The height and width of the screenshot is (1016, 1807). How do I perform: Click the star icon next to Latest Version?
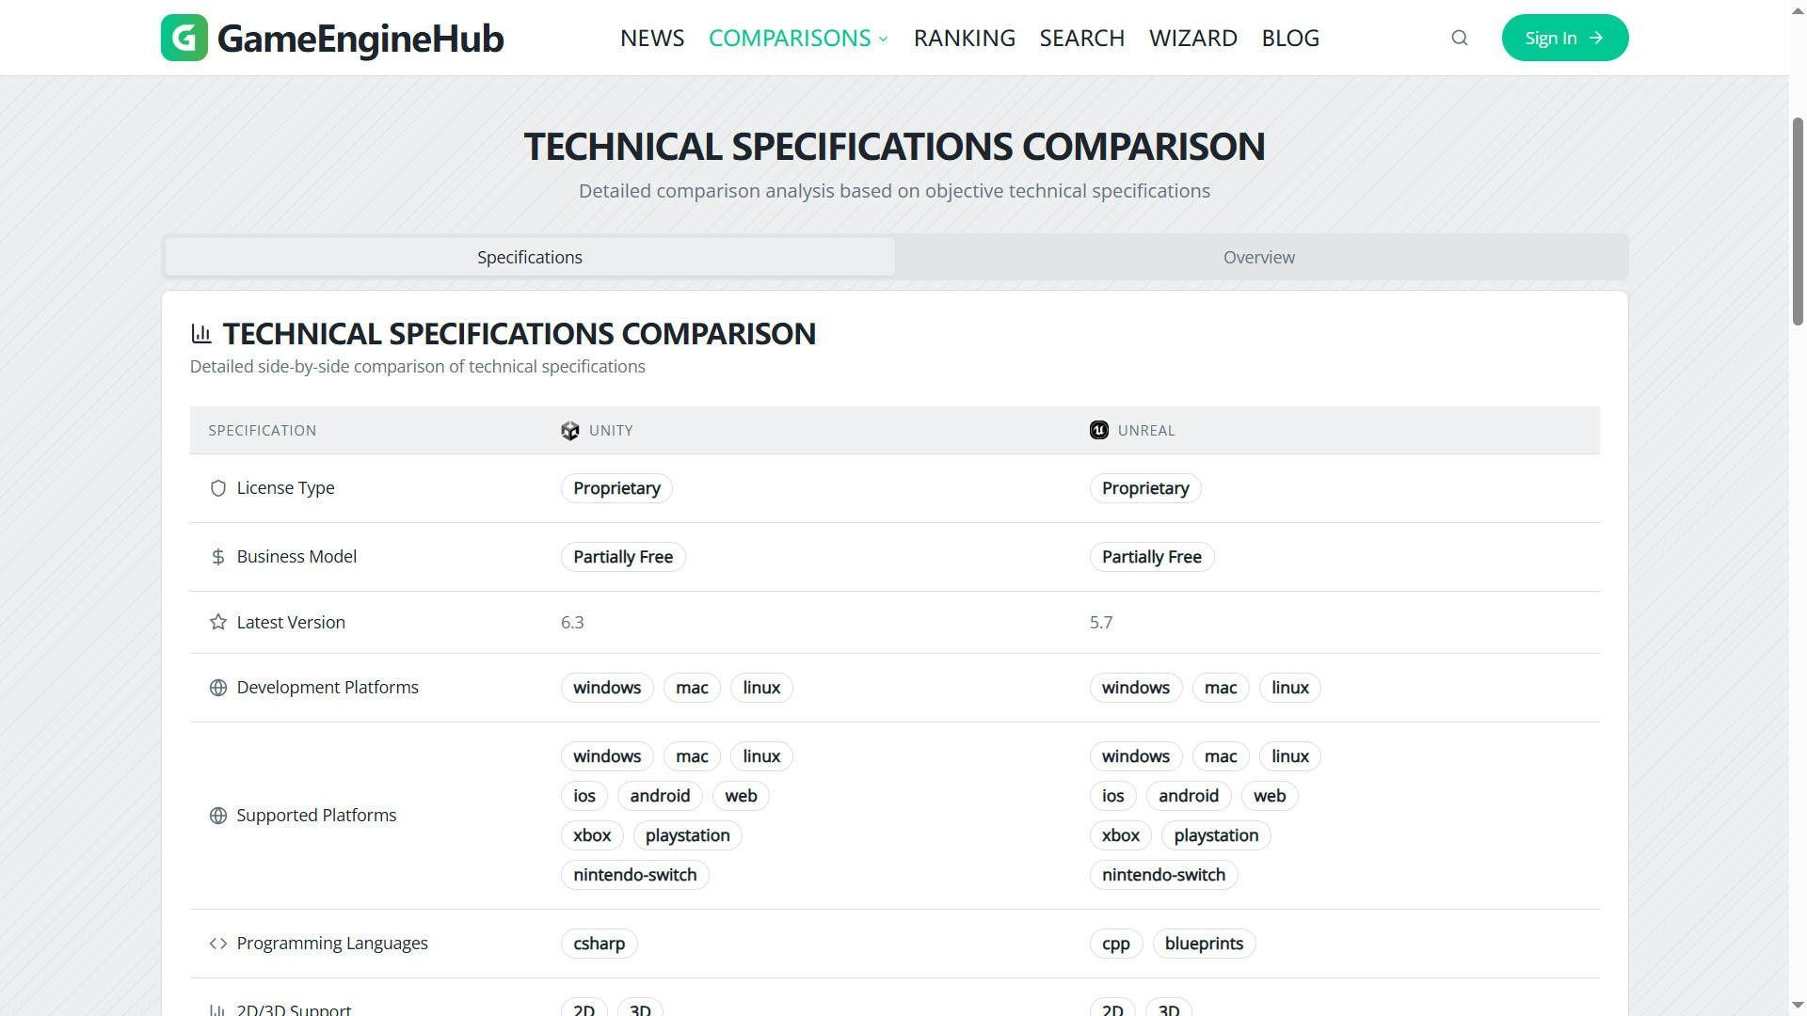coord(217,622)
